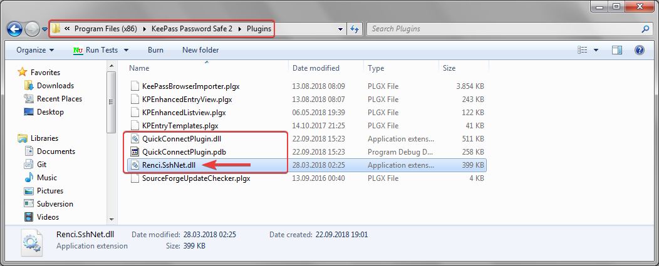This screenshot has width=659, height=266.
Task: Click the Git library icon
Action: click(x=29, y=165)
